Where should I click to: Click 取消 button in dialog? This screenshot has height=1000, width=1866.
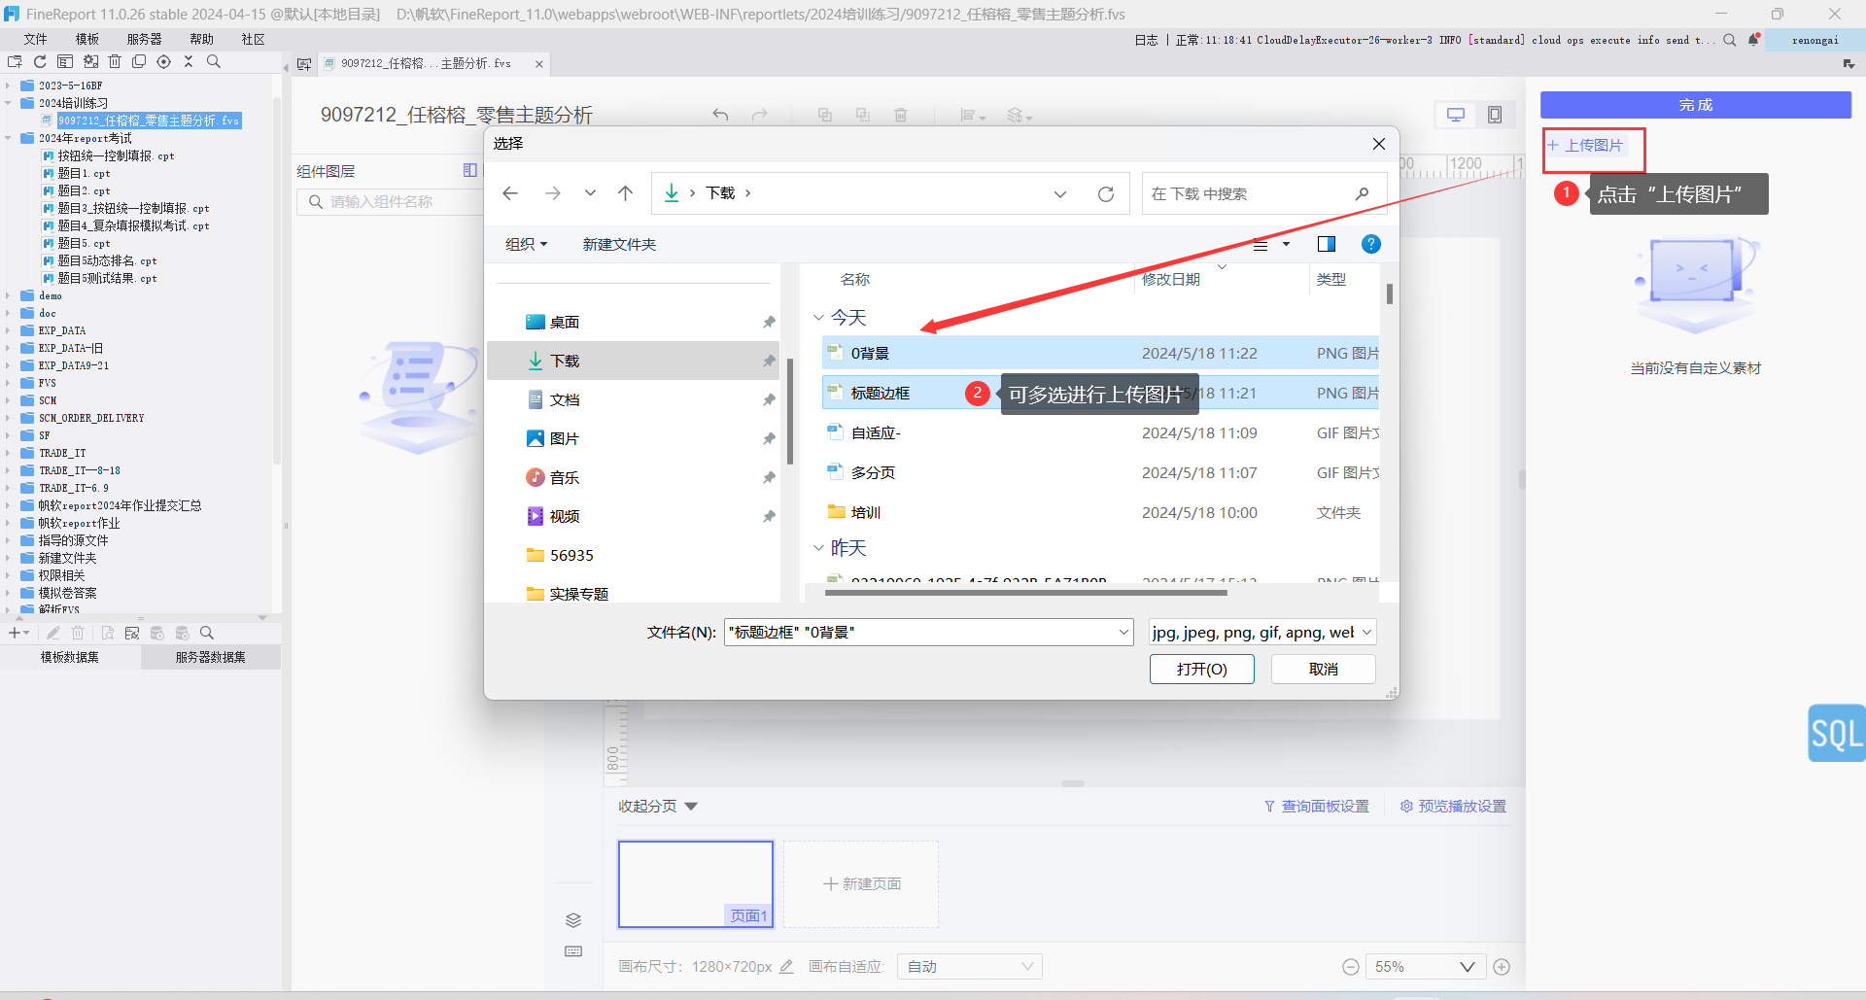pyautogui.click(x=1324, y=670)
